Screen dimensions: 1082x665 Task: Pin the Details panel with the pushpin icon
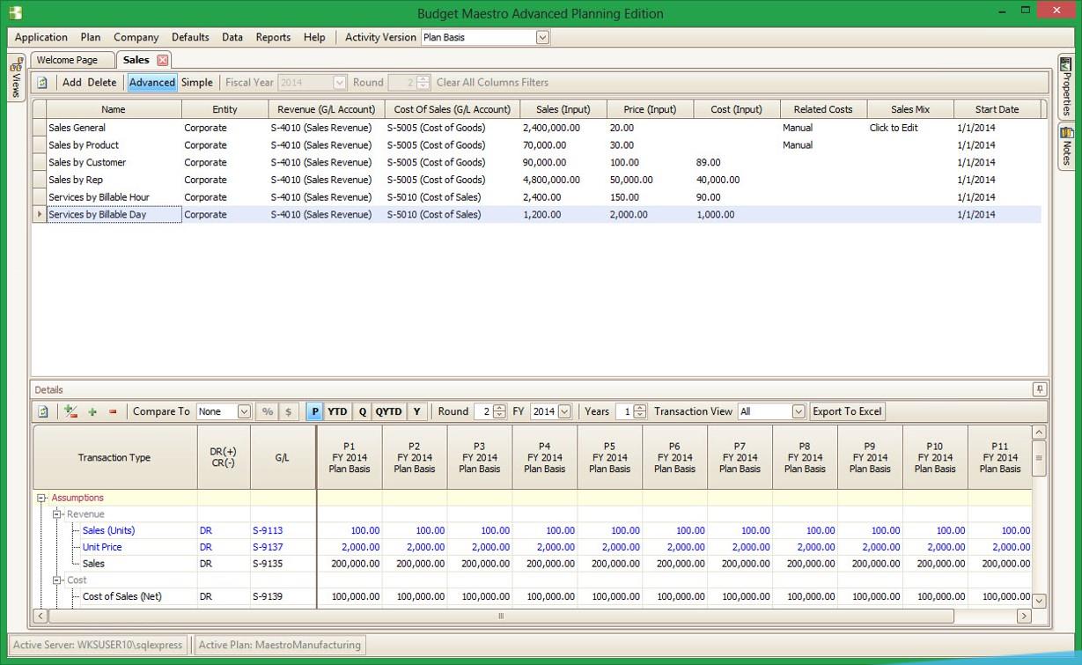click(1040, 389)
